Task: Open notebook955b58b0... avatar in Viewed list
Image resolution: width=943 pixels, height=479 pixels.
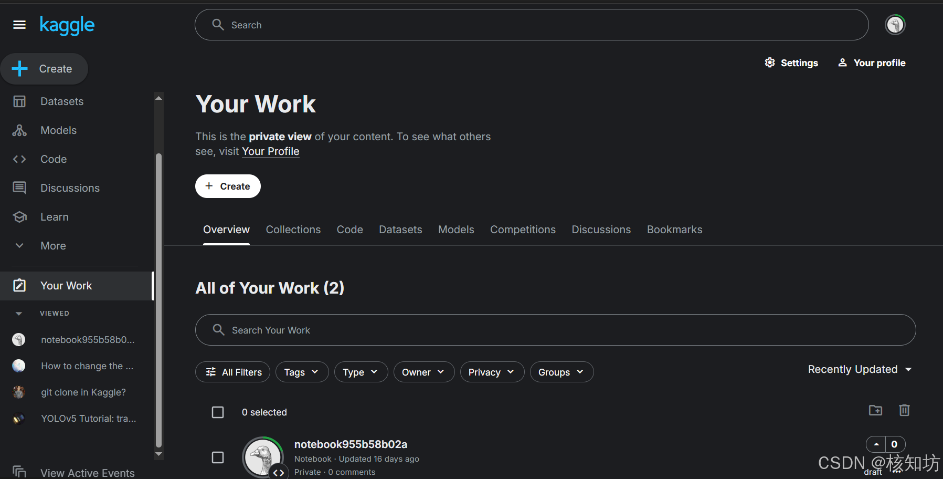Action: 19,340
